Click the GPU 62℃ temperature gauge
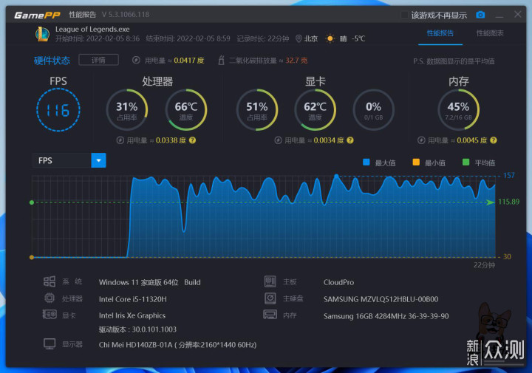This screenshot has height=373, width=532. [x=315, y=110]
